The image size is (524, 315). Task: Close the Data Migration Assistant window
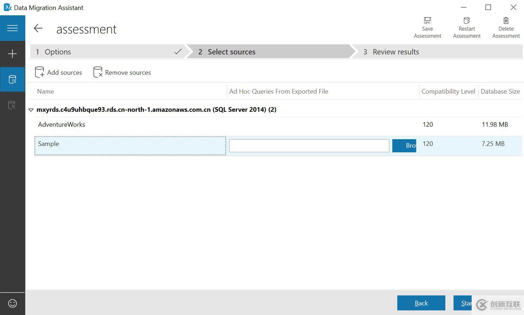513,7
